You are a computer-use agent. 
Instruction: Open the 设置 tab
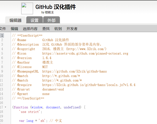[x=34, y=20]
